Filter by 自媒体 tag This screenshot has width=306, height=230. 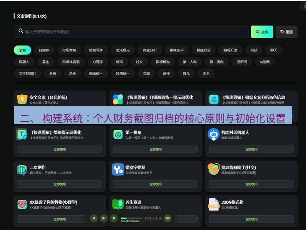(x=44, y=50)
